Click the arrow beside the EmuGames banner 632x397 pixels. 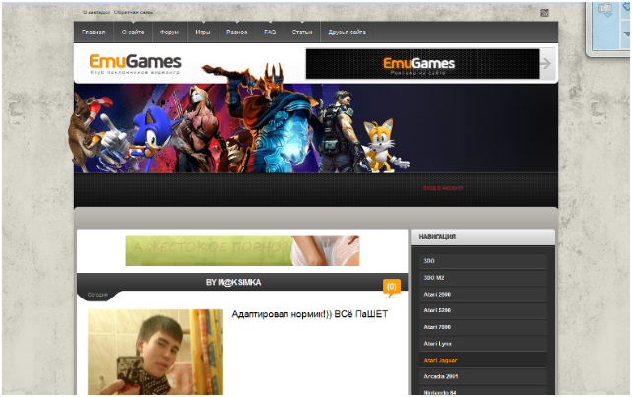click(x=545, y=63)
